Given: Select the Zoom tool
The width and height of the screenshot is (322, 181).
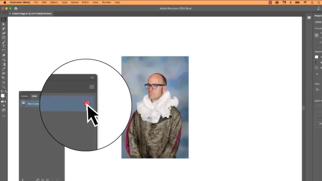Looking at the screenshot, I should 4,86.
